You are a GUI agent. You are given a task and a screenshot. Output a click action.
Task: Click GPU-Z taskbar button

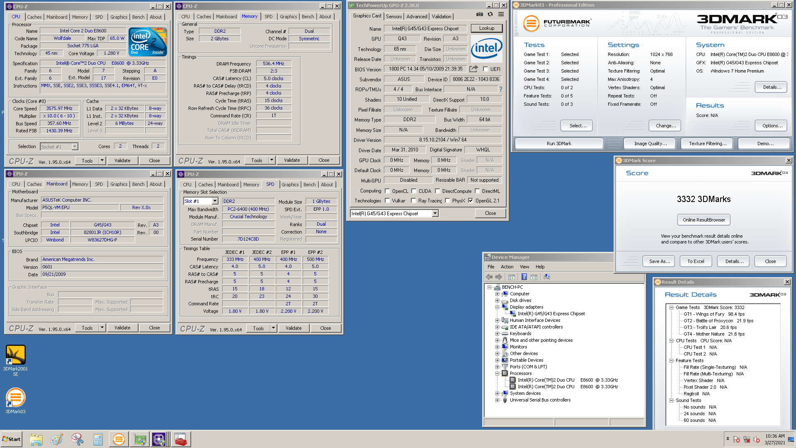[140, 439]
